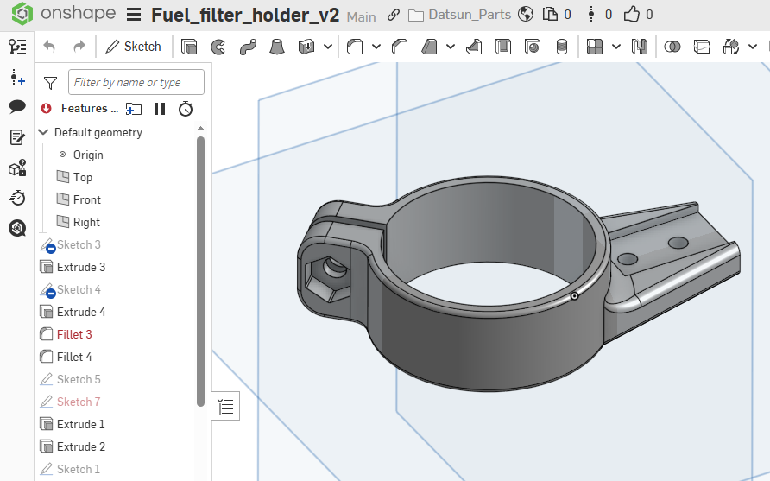The width and height of the screenshot is (770, 481).
Task: Select Extrude 3 feature
Action: pyautogui.click(x=73, y=268)
